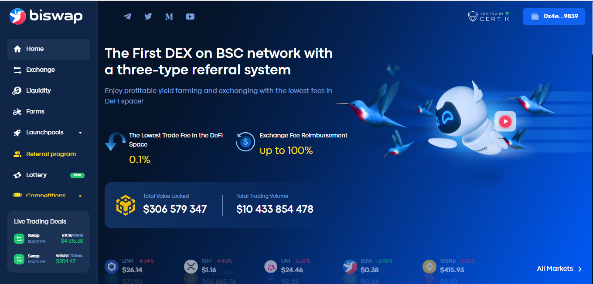Click the XRP token icon
593x284 pixels.
[x=191, y=266]
